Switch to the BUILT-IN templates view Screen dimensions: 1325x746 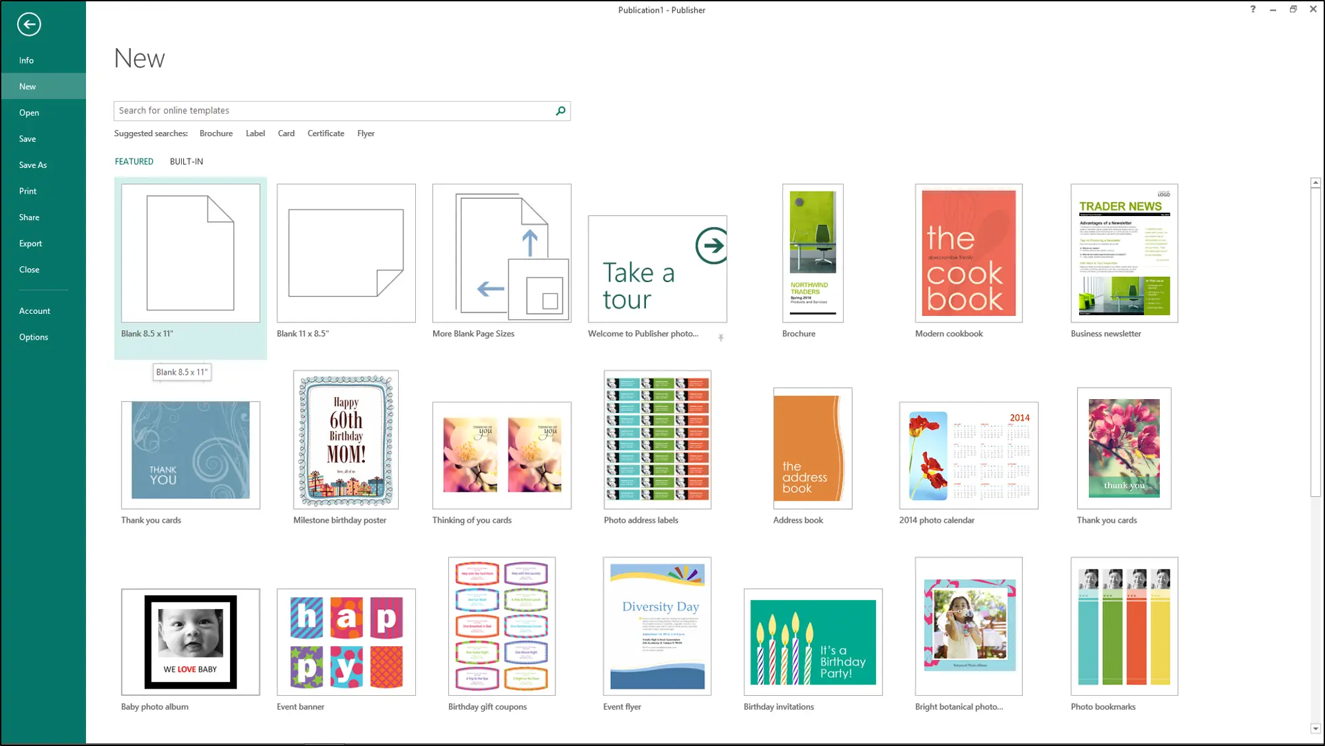(186, 161)
